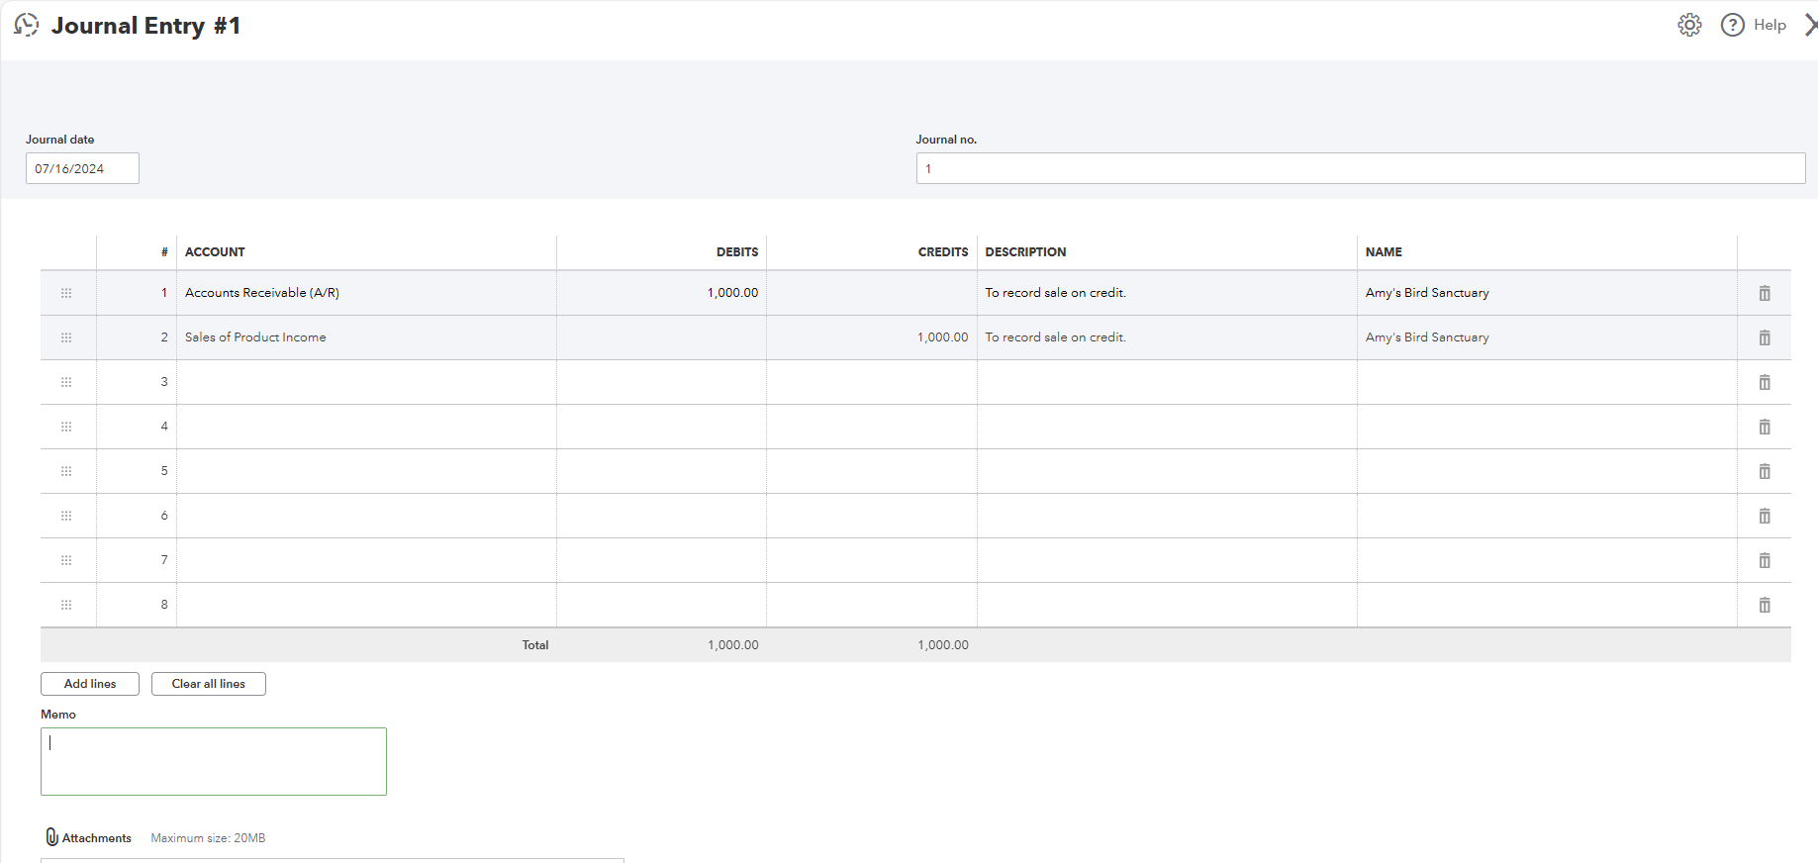
Task: Click the paperclip Attachments icon
Action: pyautogui.click(x=52, y=837)
